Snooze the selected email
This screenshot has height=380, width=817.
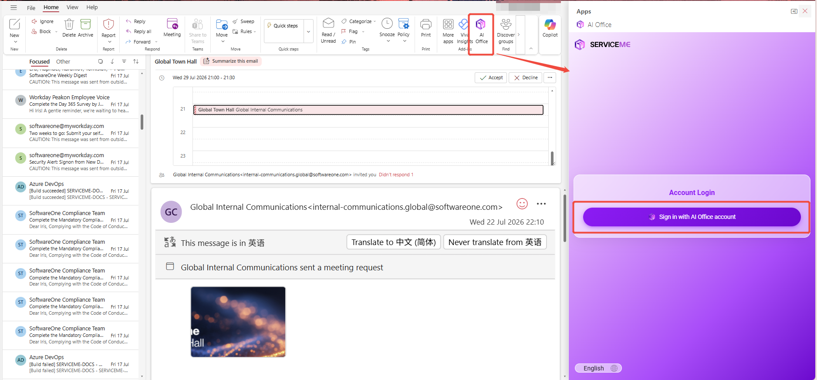tap(387, 30)
